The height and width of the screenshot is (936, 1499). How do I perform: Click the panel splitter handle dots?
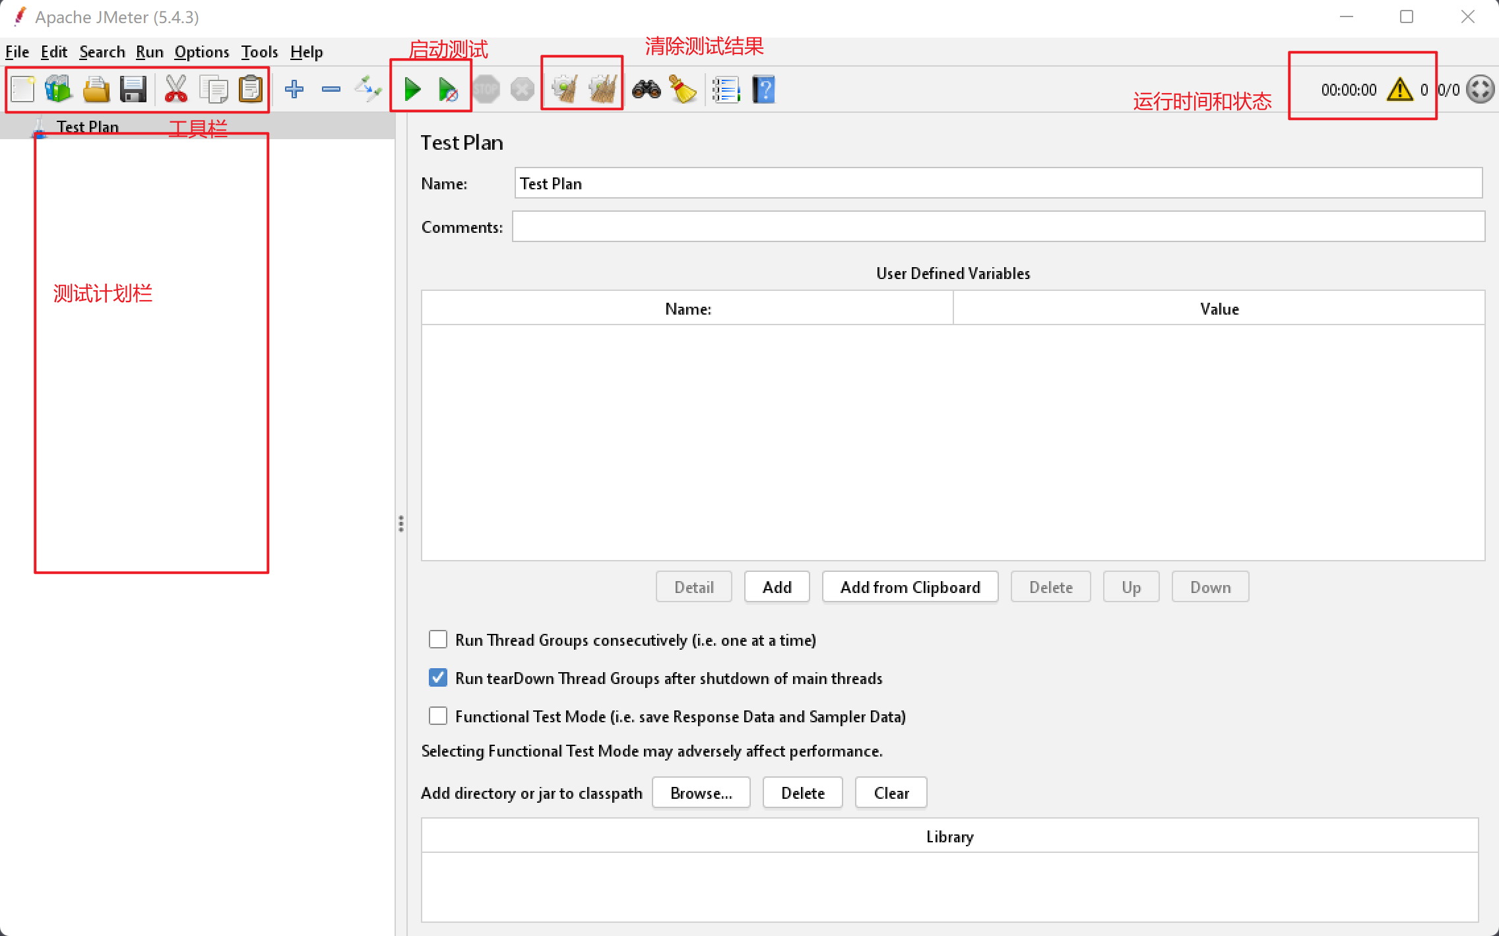[x=400, y=524]
